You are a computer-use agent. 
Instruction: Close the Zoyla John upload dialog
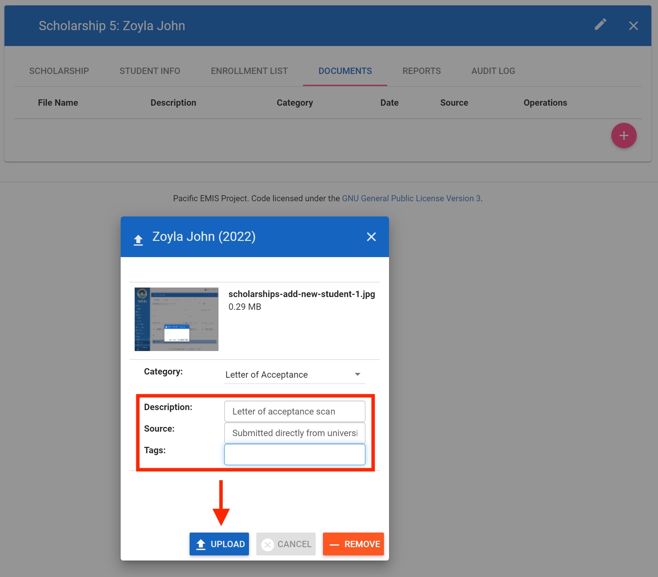[371, 237]
